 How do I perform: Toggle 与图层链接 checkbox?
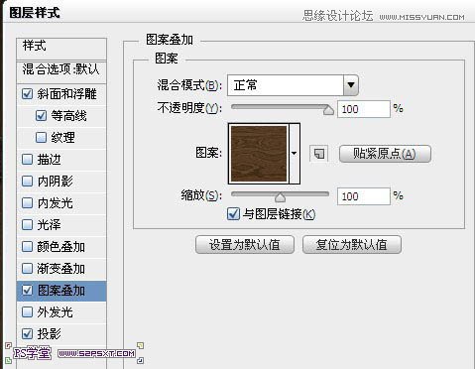click(x=233, y=214)
